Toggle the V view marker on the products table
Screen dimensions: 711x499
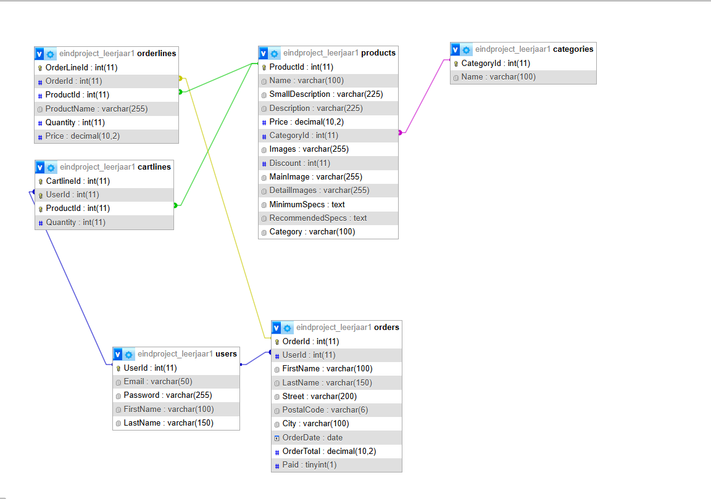point(264,53)
